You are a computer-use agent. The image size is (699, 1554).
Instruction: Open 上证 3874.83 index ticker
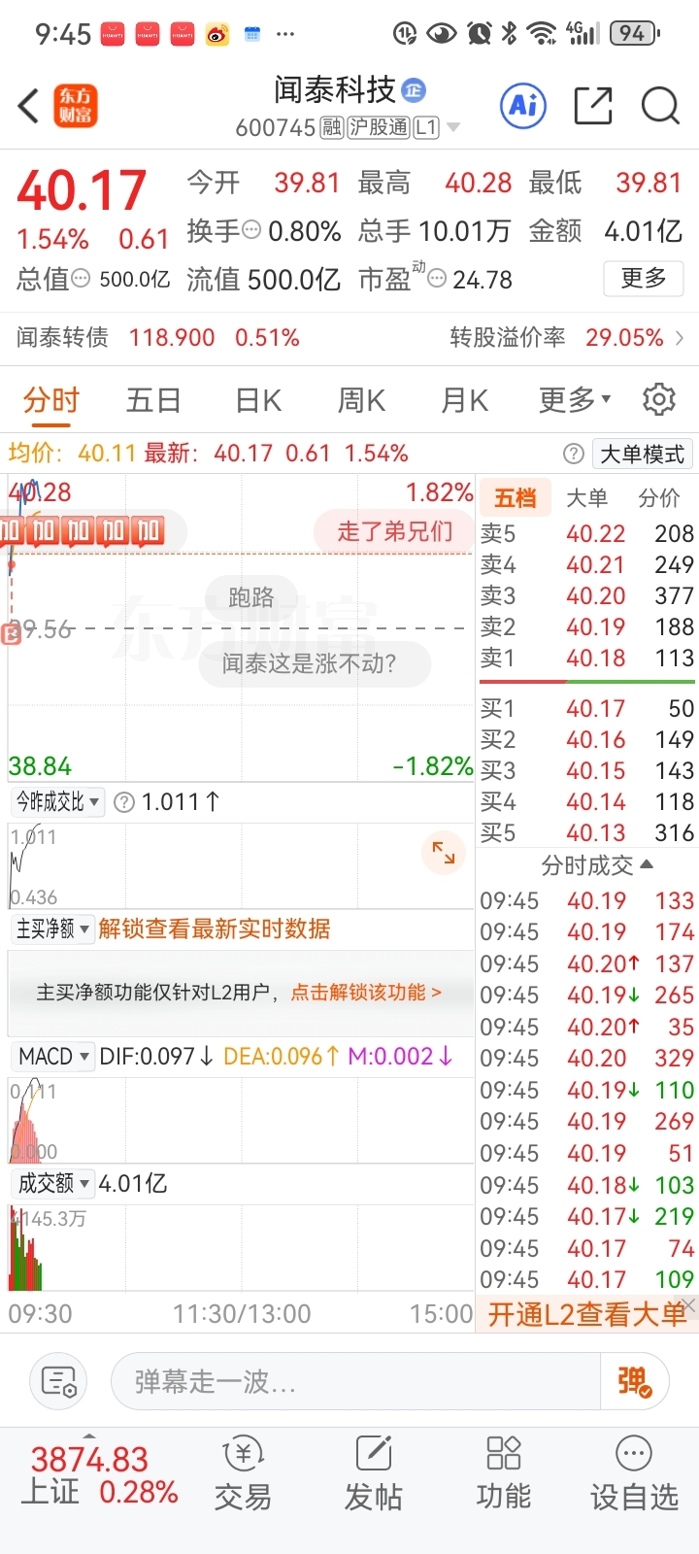click(x=98, y=1474)
